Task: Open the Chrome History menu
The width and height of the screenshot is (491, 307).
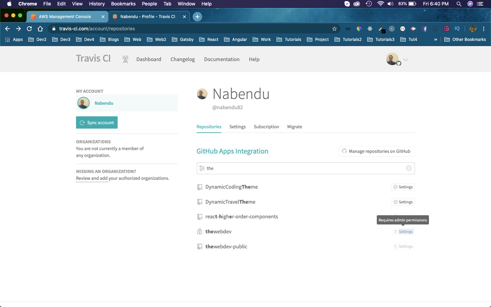Action: [97, 4]
